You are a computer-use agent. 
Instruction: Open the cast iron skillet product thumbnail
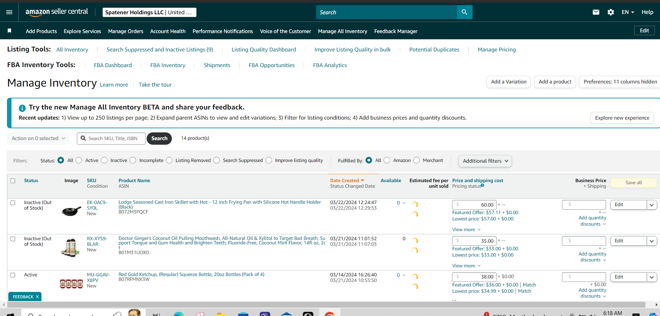71,210
